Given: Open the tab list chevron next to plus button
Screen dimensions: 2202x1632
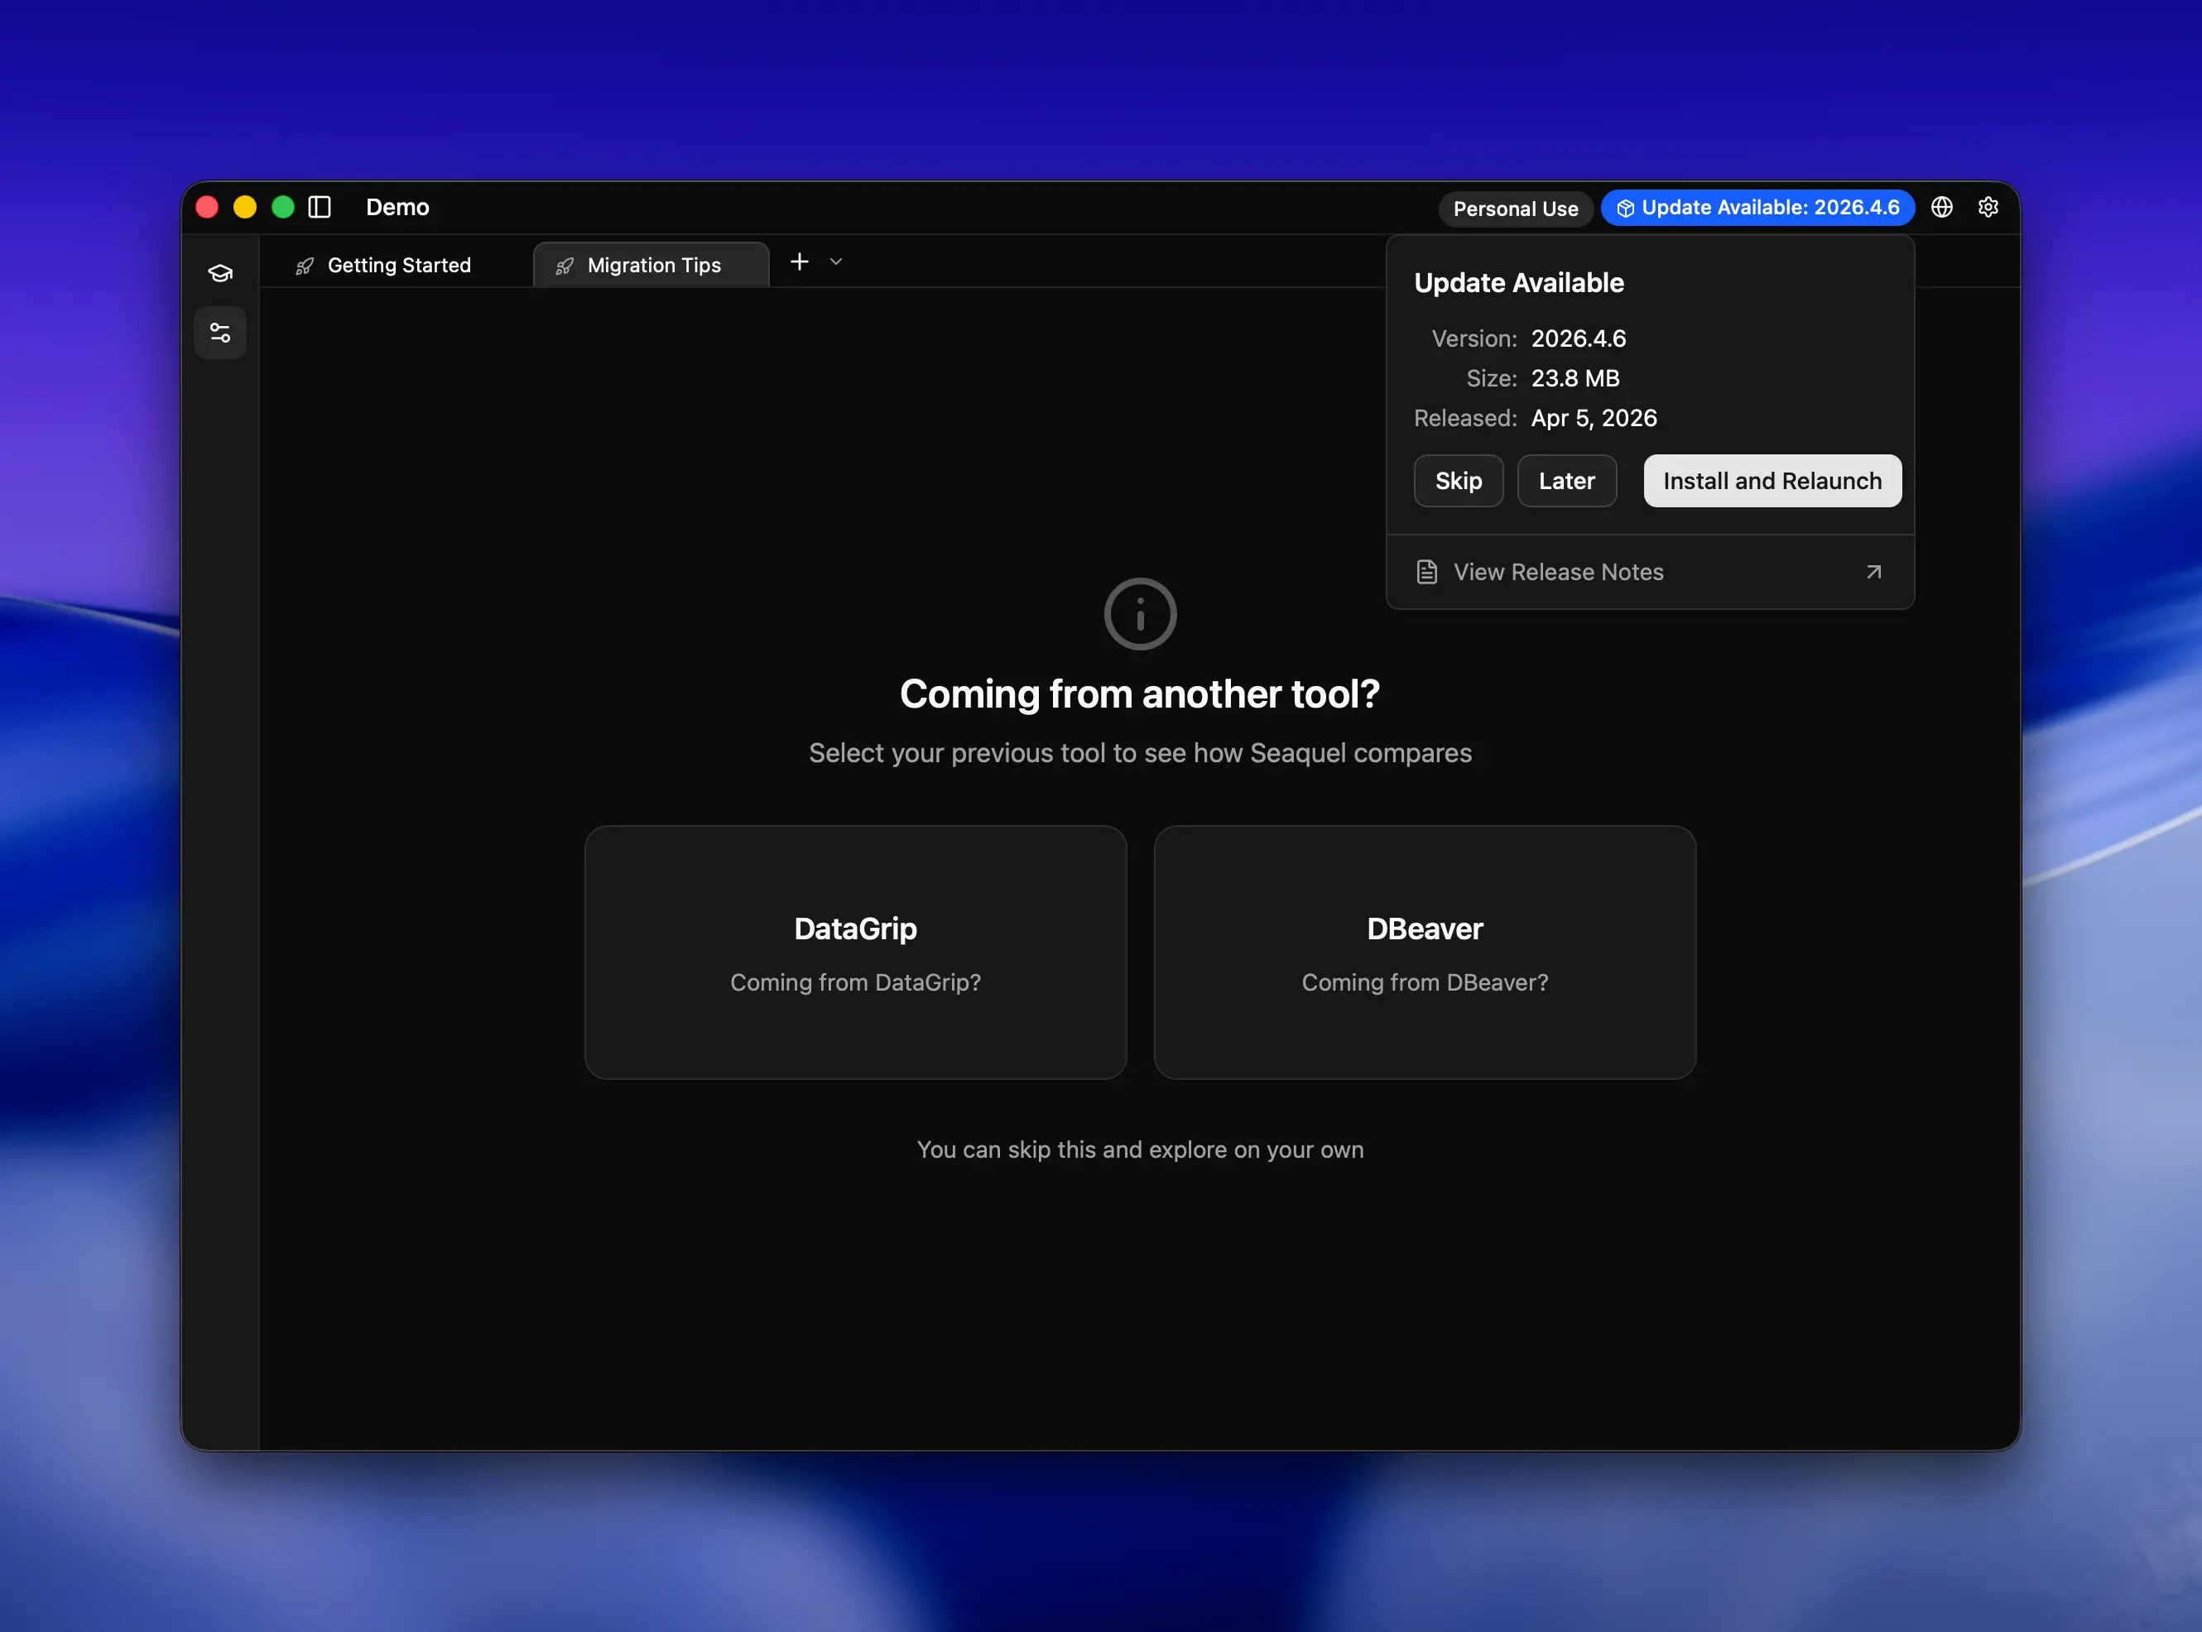Looking at the screenshot, I should pyautogui.click(x=836, y=262).
